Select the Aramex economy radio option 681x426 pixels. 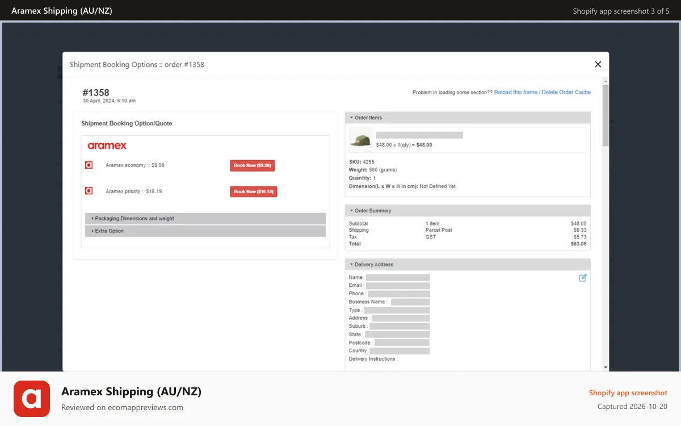(89, 165)
